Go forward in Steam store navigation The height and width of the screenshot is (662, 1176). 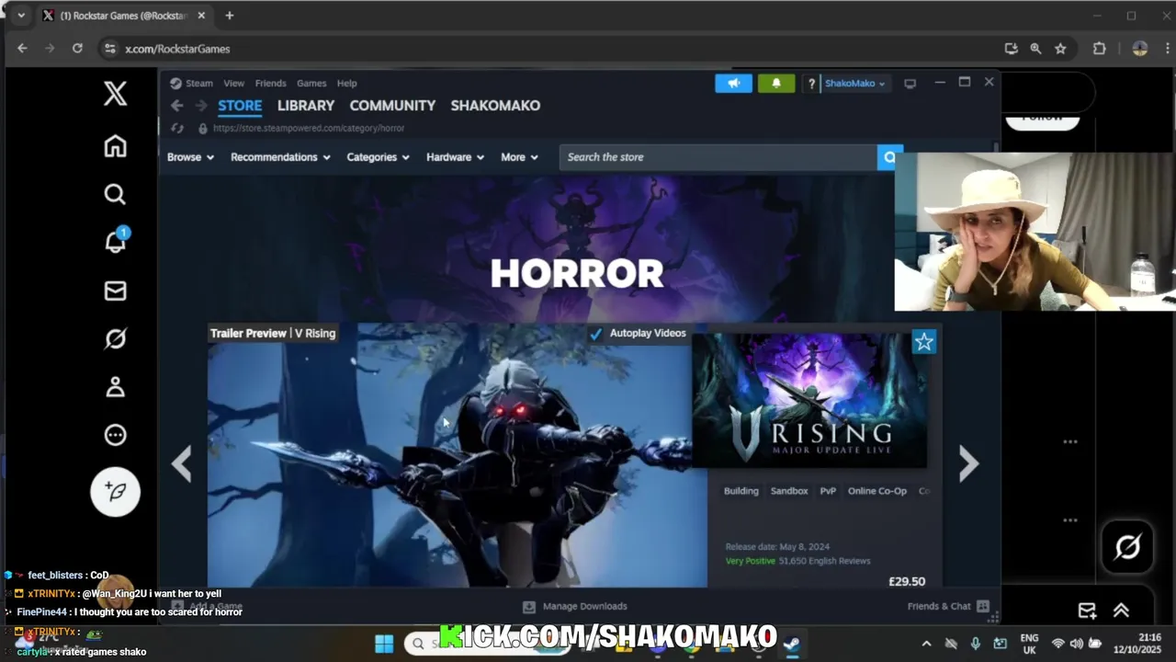200,106
